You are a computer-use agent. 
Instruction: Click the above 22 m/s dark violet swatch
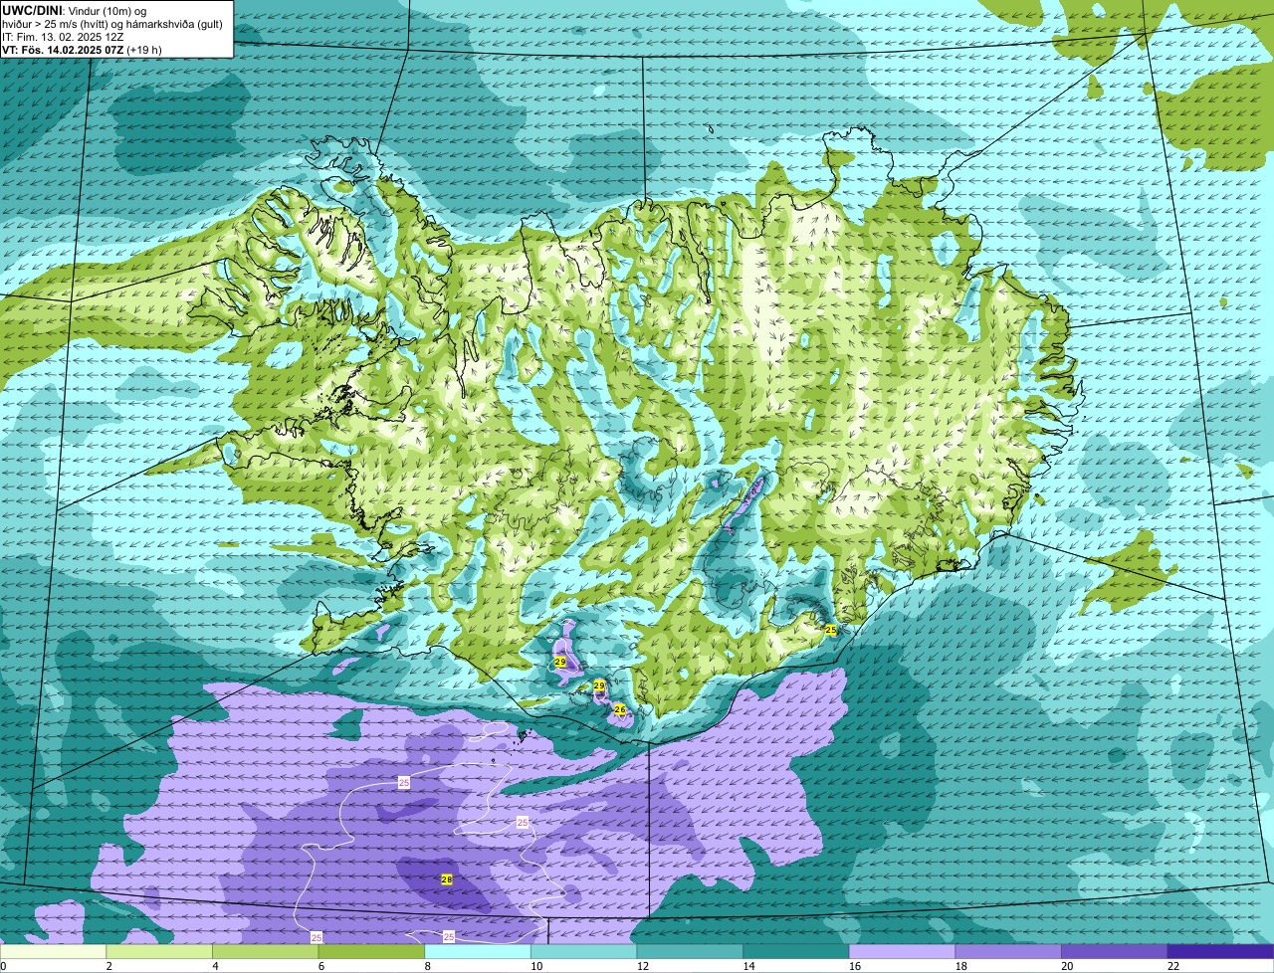click(x=1220, y=952)
